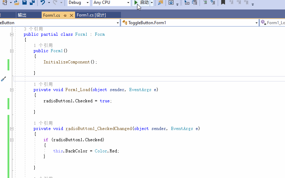The width and height of the screenshot is (285, 178).
Task: Toggle bookmark on the current line
Action: (x=223, y=2)
